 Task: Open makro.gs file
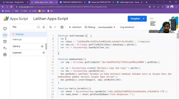(x=29, y=39)
